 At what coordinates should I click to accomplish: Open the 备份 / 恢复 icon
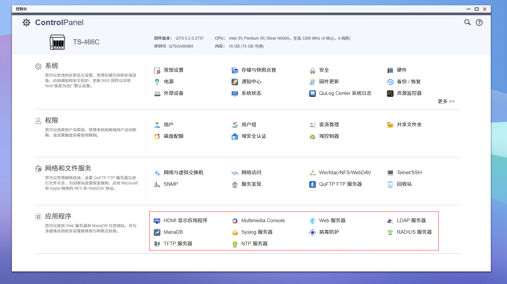tap(390, 82)
